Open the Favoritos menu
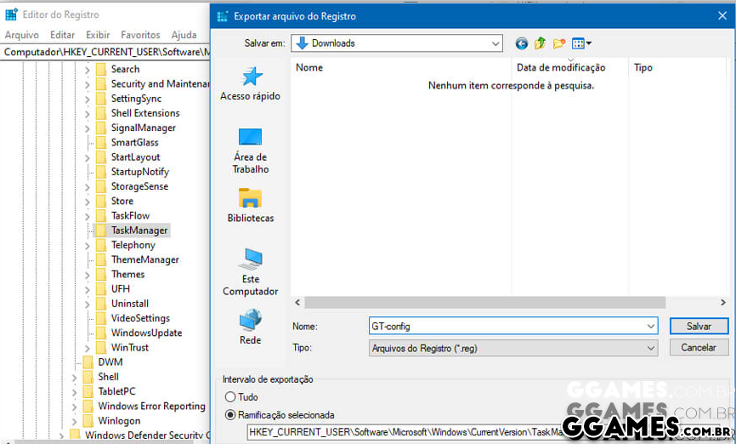736x444 pixels. (x=140, y=35)
